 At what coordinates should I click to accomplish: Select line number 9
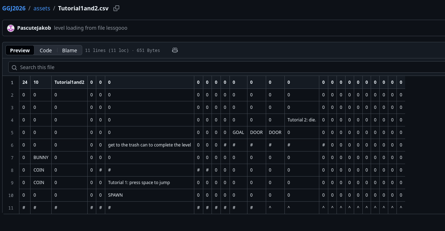click(x=12, y=183)
